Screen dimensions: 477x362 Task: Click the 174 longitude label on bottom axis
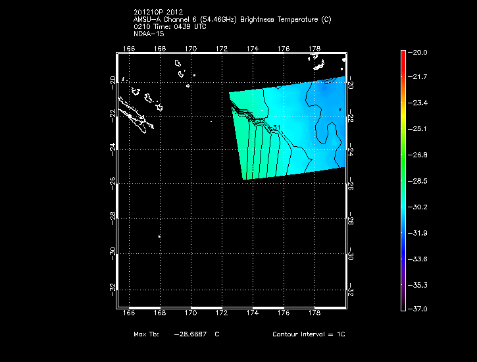[253, 315]
